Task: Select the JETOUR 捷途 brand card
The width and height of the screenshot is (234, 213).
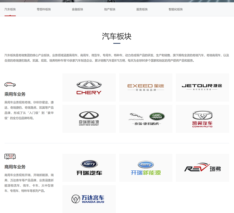Action: click(x=202, y=87)
